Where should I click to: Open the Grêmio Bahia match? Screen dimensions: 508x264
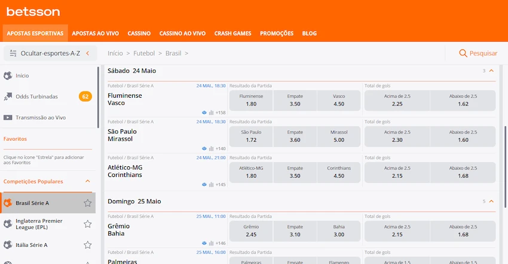pos(118,230)
